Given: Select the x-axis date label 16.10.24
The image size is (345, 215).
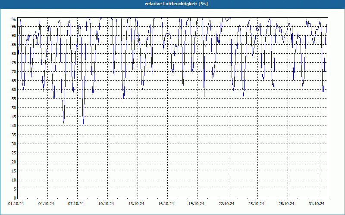Looking at the screenshot, I should [166, 204].
